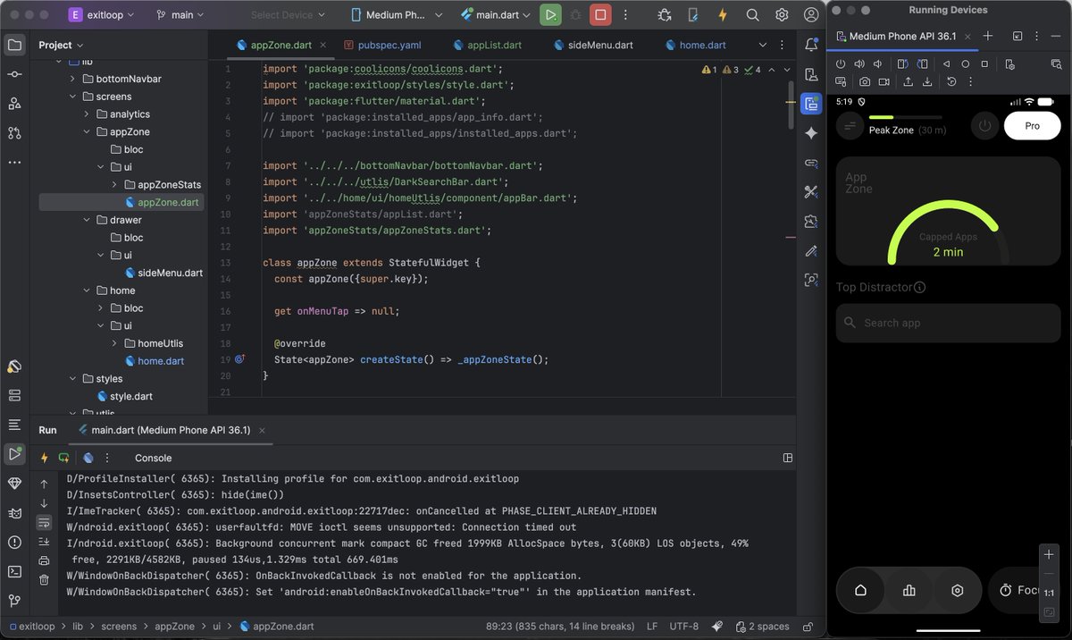Open the Commit tool window icon

click(x=14, y=74)
